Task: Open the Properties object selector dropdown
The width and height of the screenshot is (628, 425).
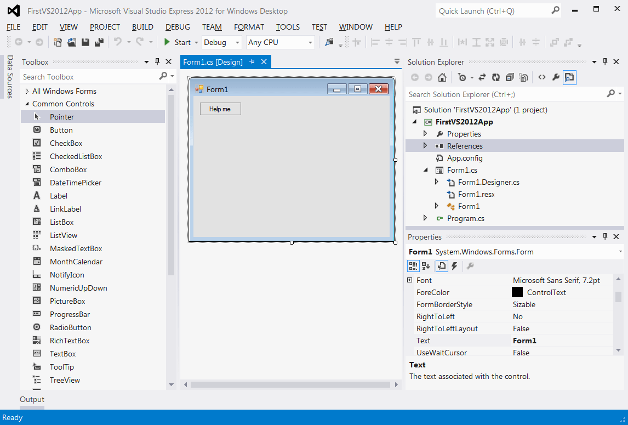Action: coord(620,252)
